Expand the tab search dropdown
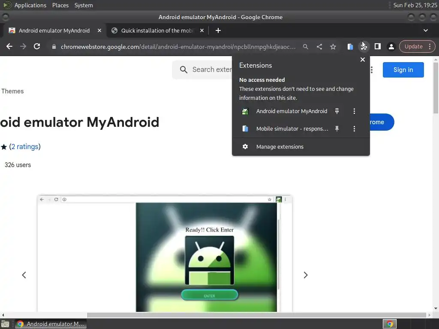The width and height of the screenshot is (439, 329). point(426,30)
